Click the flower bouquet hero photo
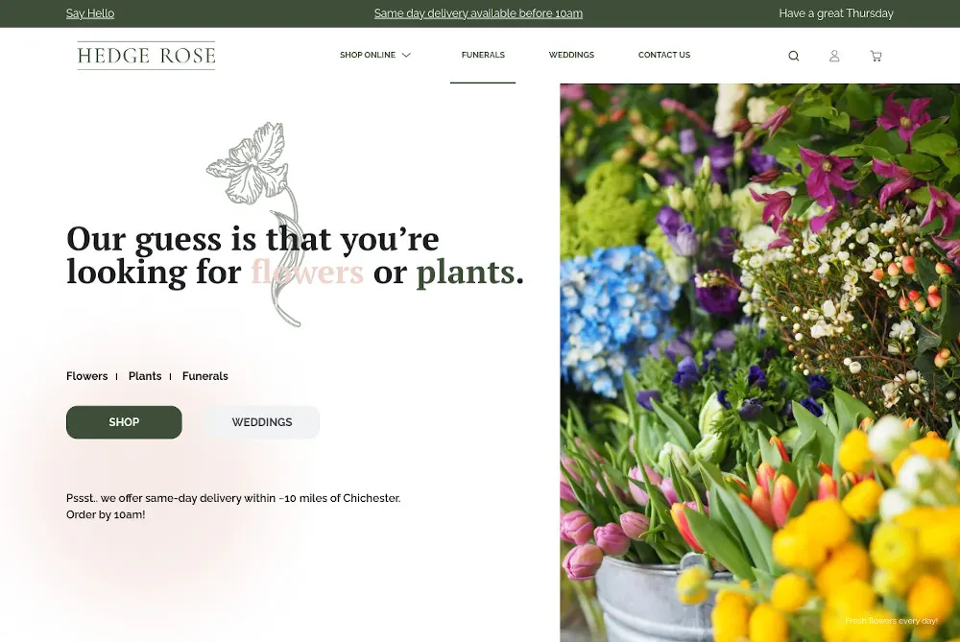Screen dimensions: 960x642 [759, 363]
